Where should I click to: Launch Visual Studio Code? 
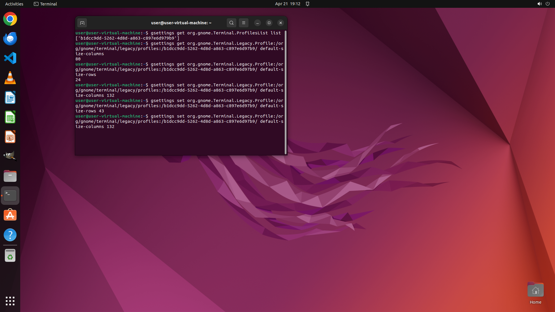10,58
